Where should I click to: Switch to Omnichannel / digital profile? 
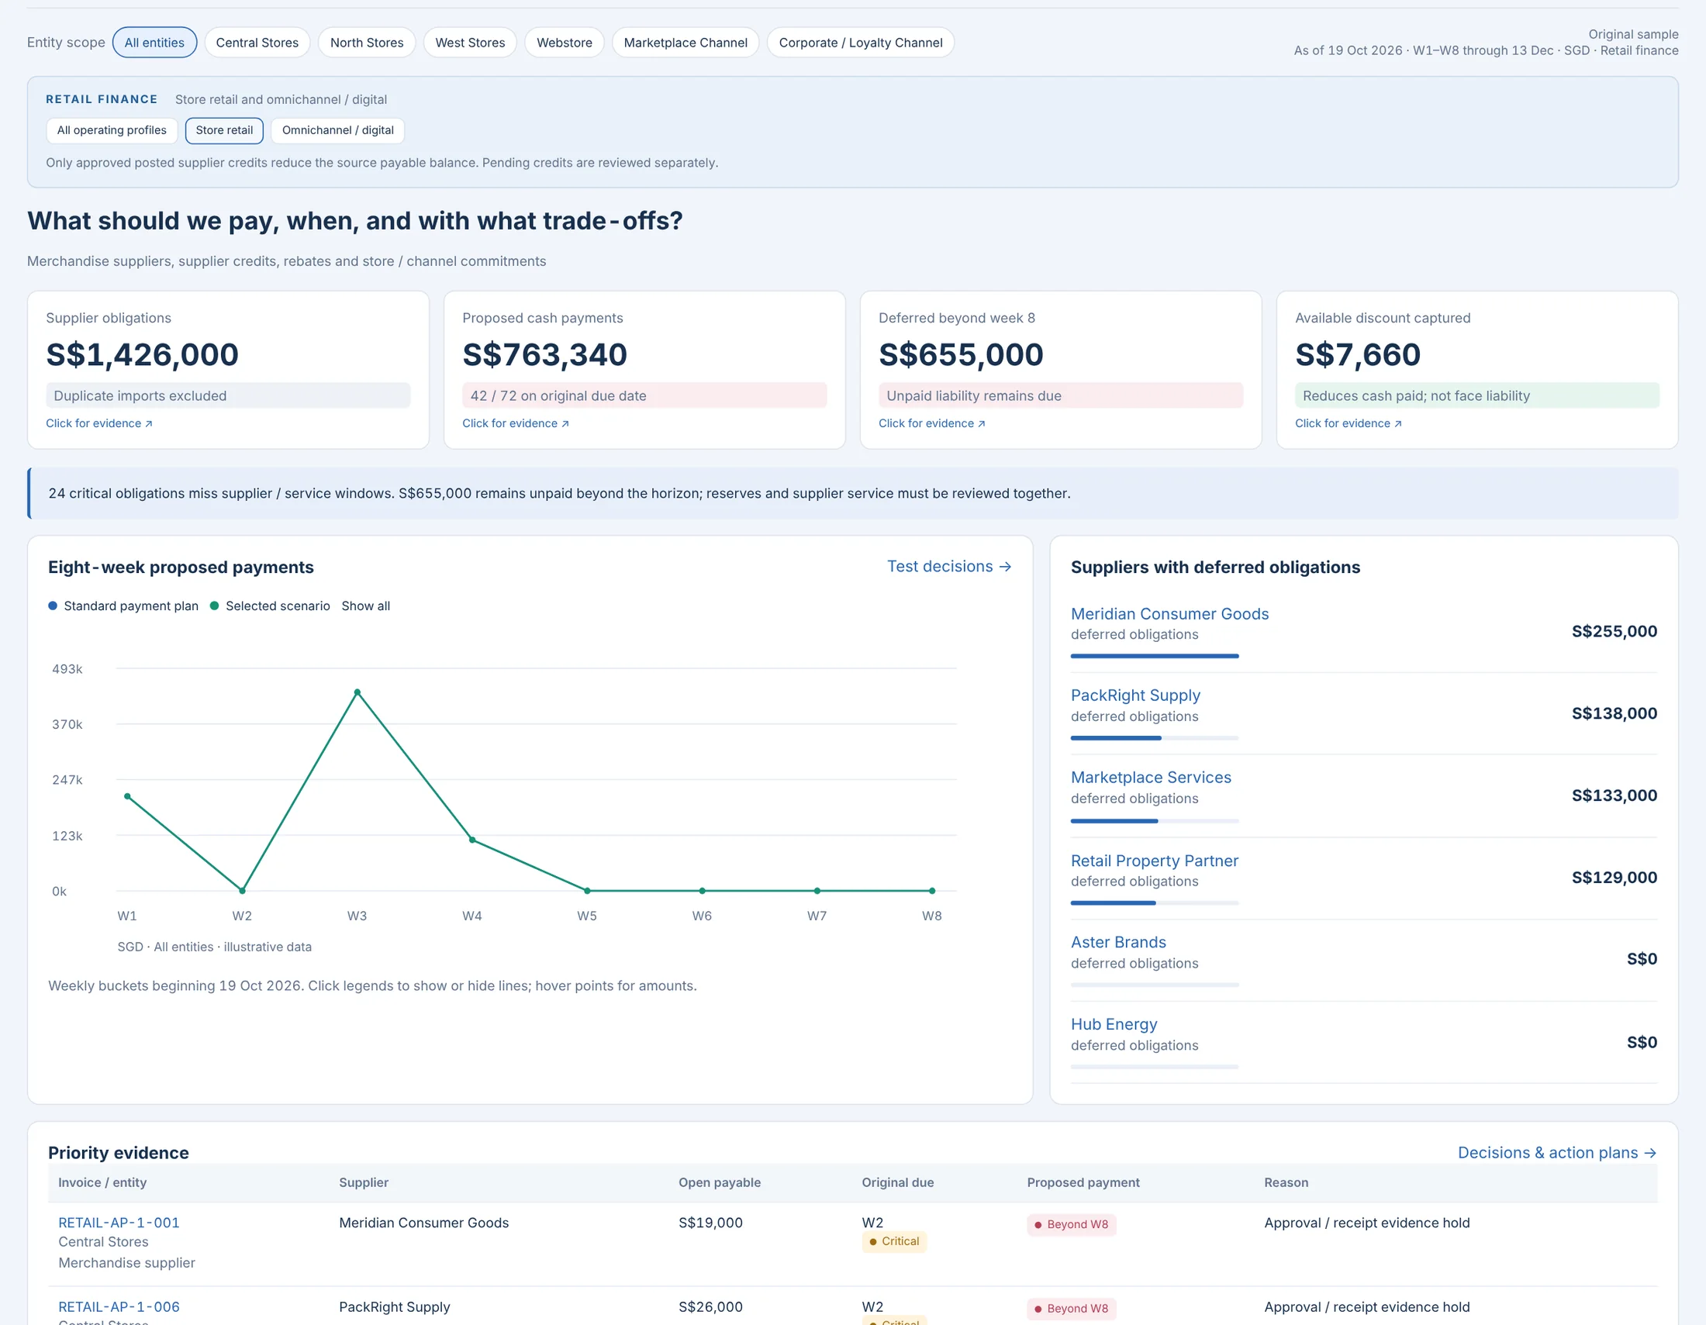pos(337,130)
